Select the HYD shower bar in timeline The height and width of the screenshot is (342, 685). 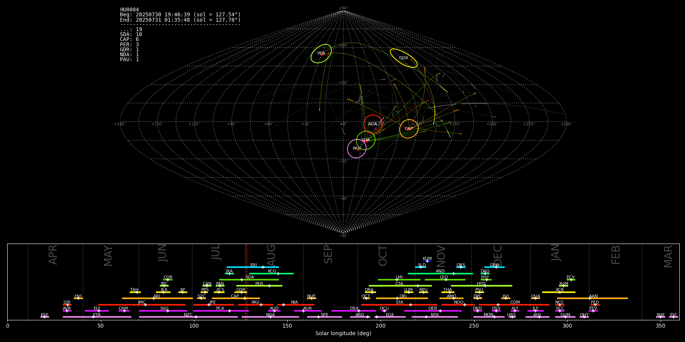(x=481, y=286)
